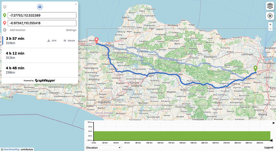Click the green start pin on the map
The height and width of the screenshot is (151, 276).
255,69
